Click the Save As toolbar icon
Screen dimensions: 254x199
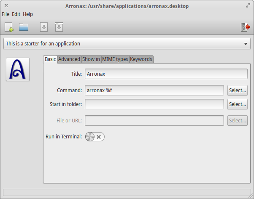point(59,27)
